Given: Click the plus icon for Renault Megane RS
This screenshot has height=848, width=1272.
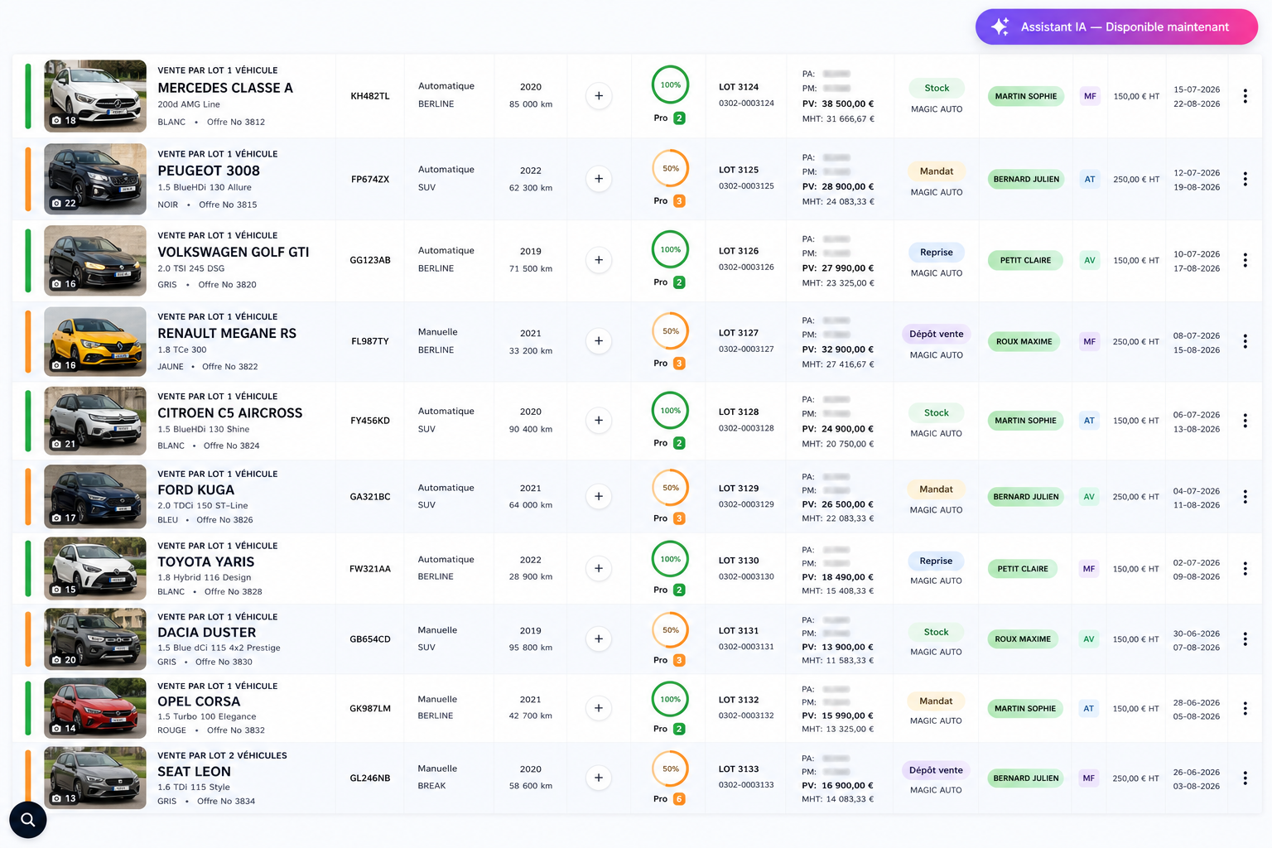Looking at the screenshot, I should (599, 341).
